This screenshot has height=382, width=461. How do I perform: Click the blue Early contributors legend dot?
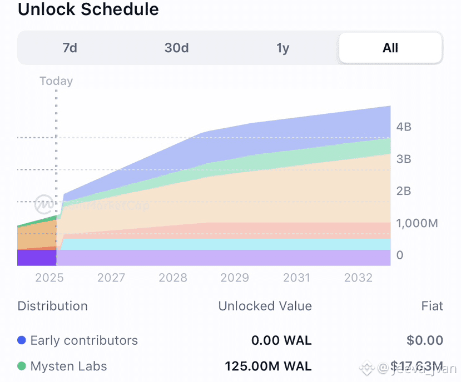[22, 340]
